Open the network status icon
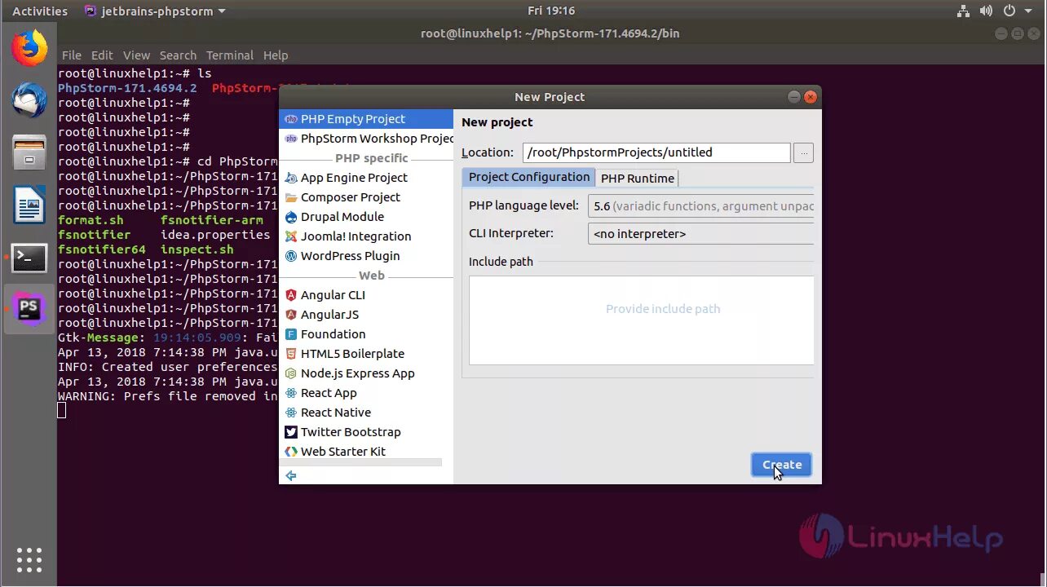 [964, 11]
